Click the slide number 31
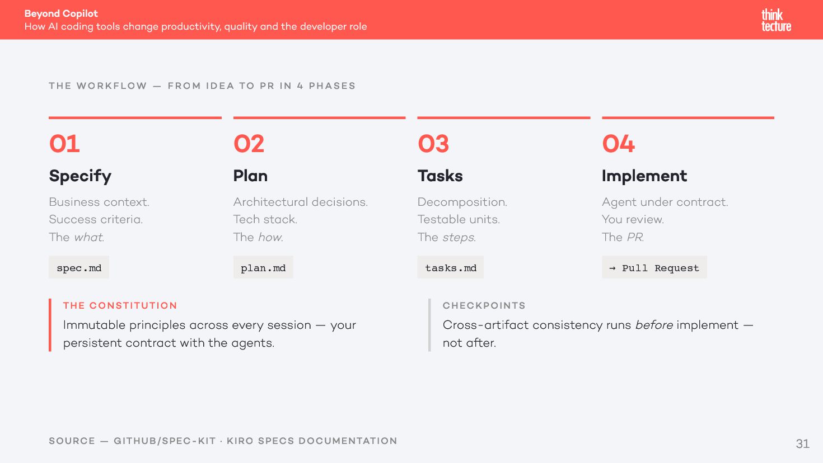Screen dimensions: 823x463 click(x=802, y=444)
